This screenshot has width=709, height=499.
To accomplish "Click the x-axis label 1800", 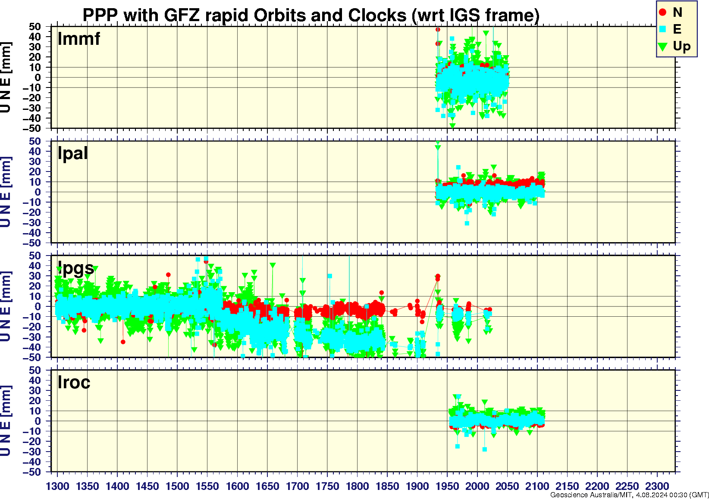I will [357, 487].
